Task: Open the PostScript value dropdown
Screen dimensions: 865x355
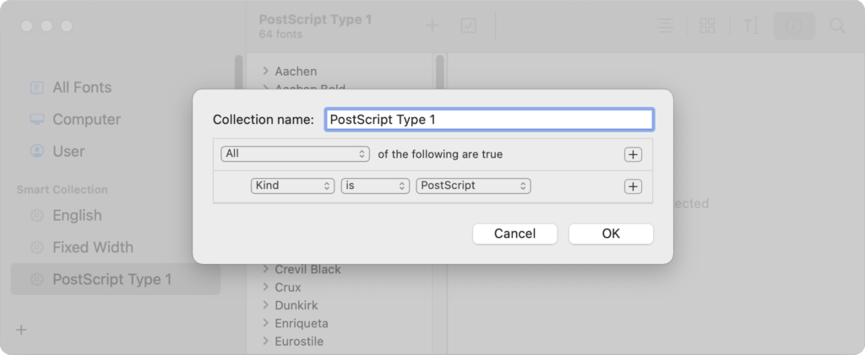Action: 473,186
